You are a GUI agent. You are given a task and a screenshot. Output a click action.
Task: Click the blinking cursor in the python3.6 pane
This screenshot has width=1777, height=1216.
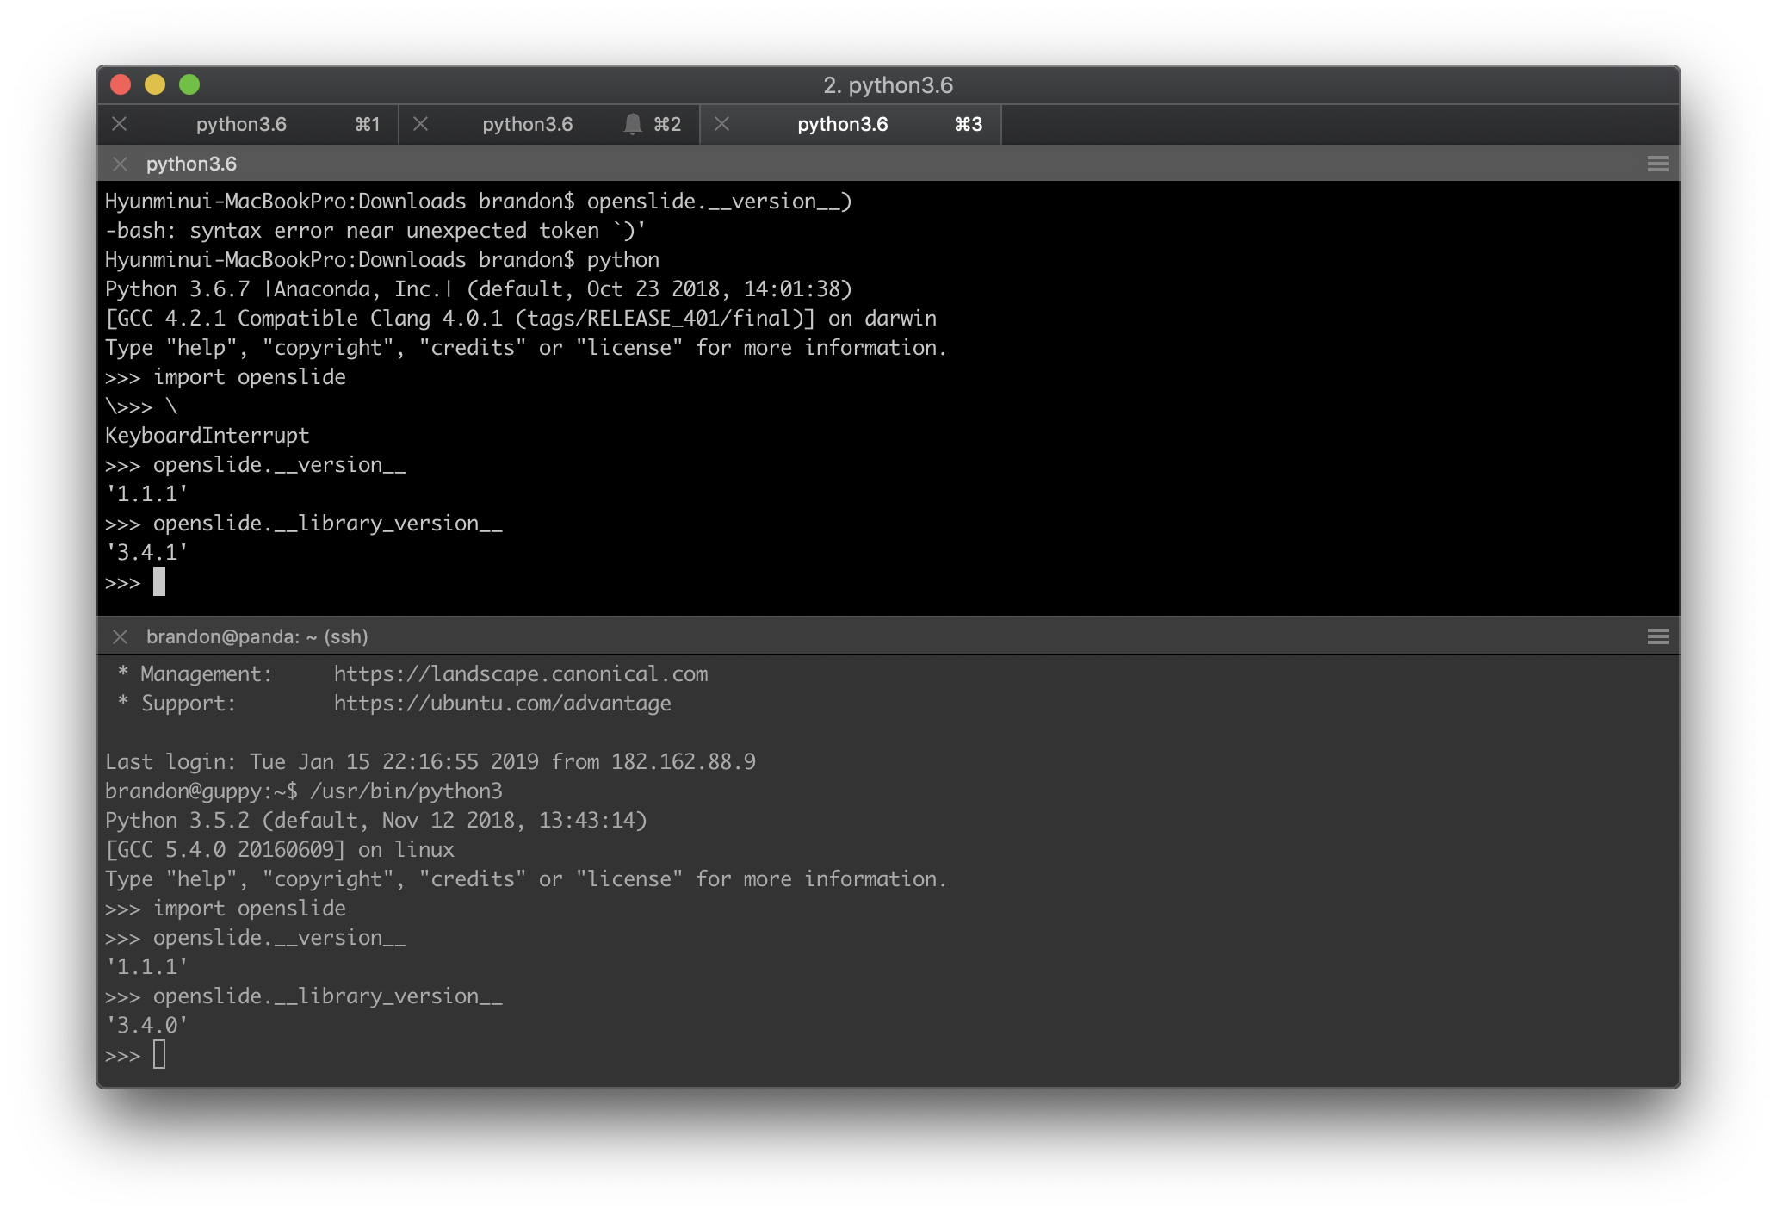(160, 582)
